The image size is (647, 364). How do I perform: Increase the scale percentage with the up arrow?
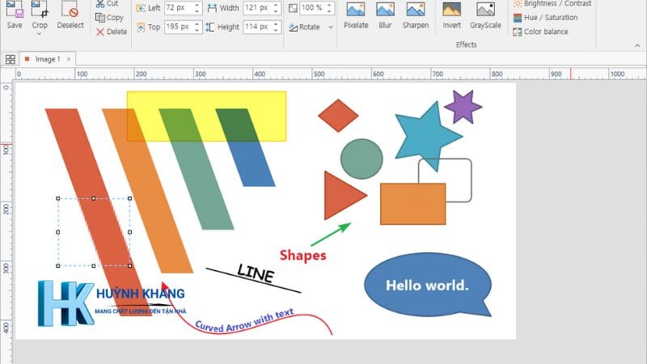coord(330,5)
